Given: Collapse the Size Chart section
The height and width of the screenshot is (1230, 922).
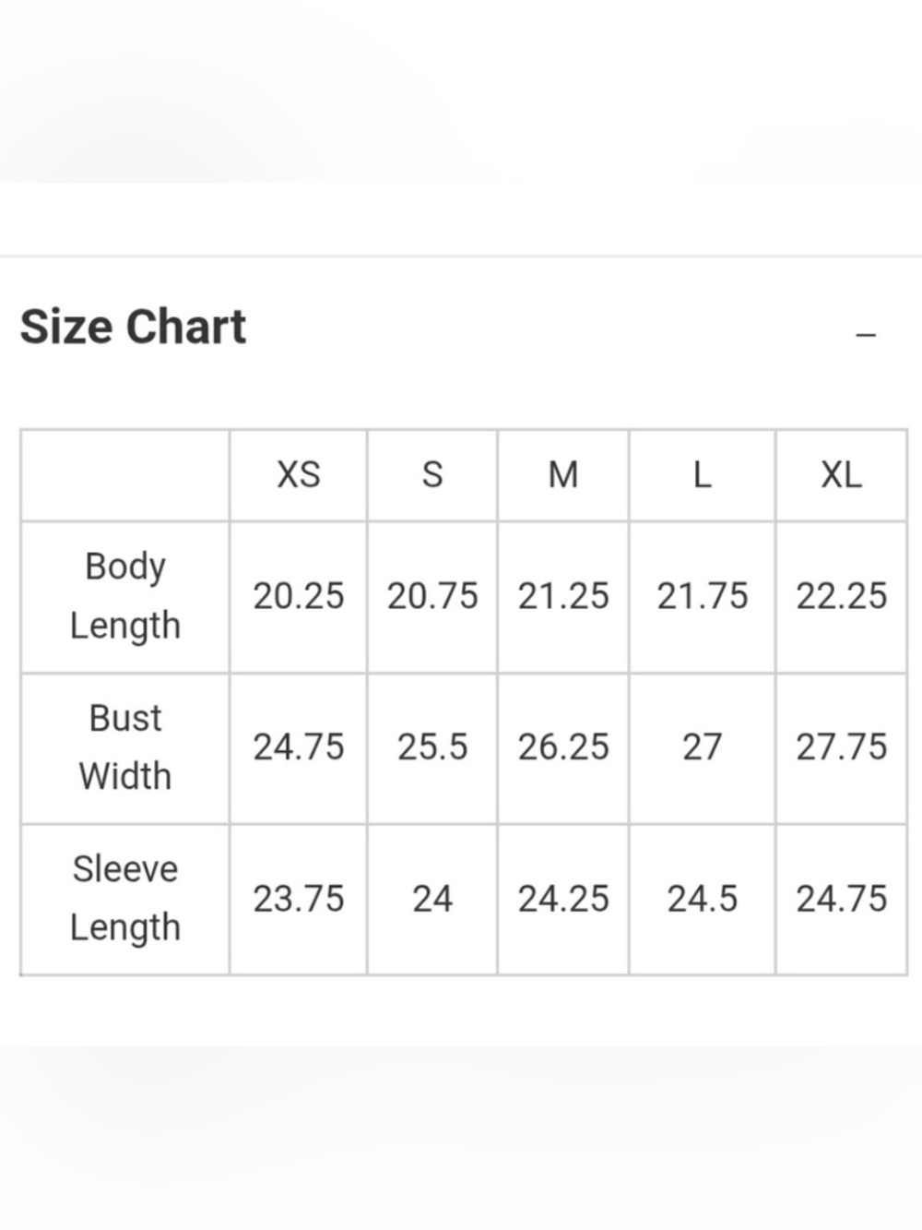Looking at the screenshot, I should (x=866, y=335).
